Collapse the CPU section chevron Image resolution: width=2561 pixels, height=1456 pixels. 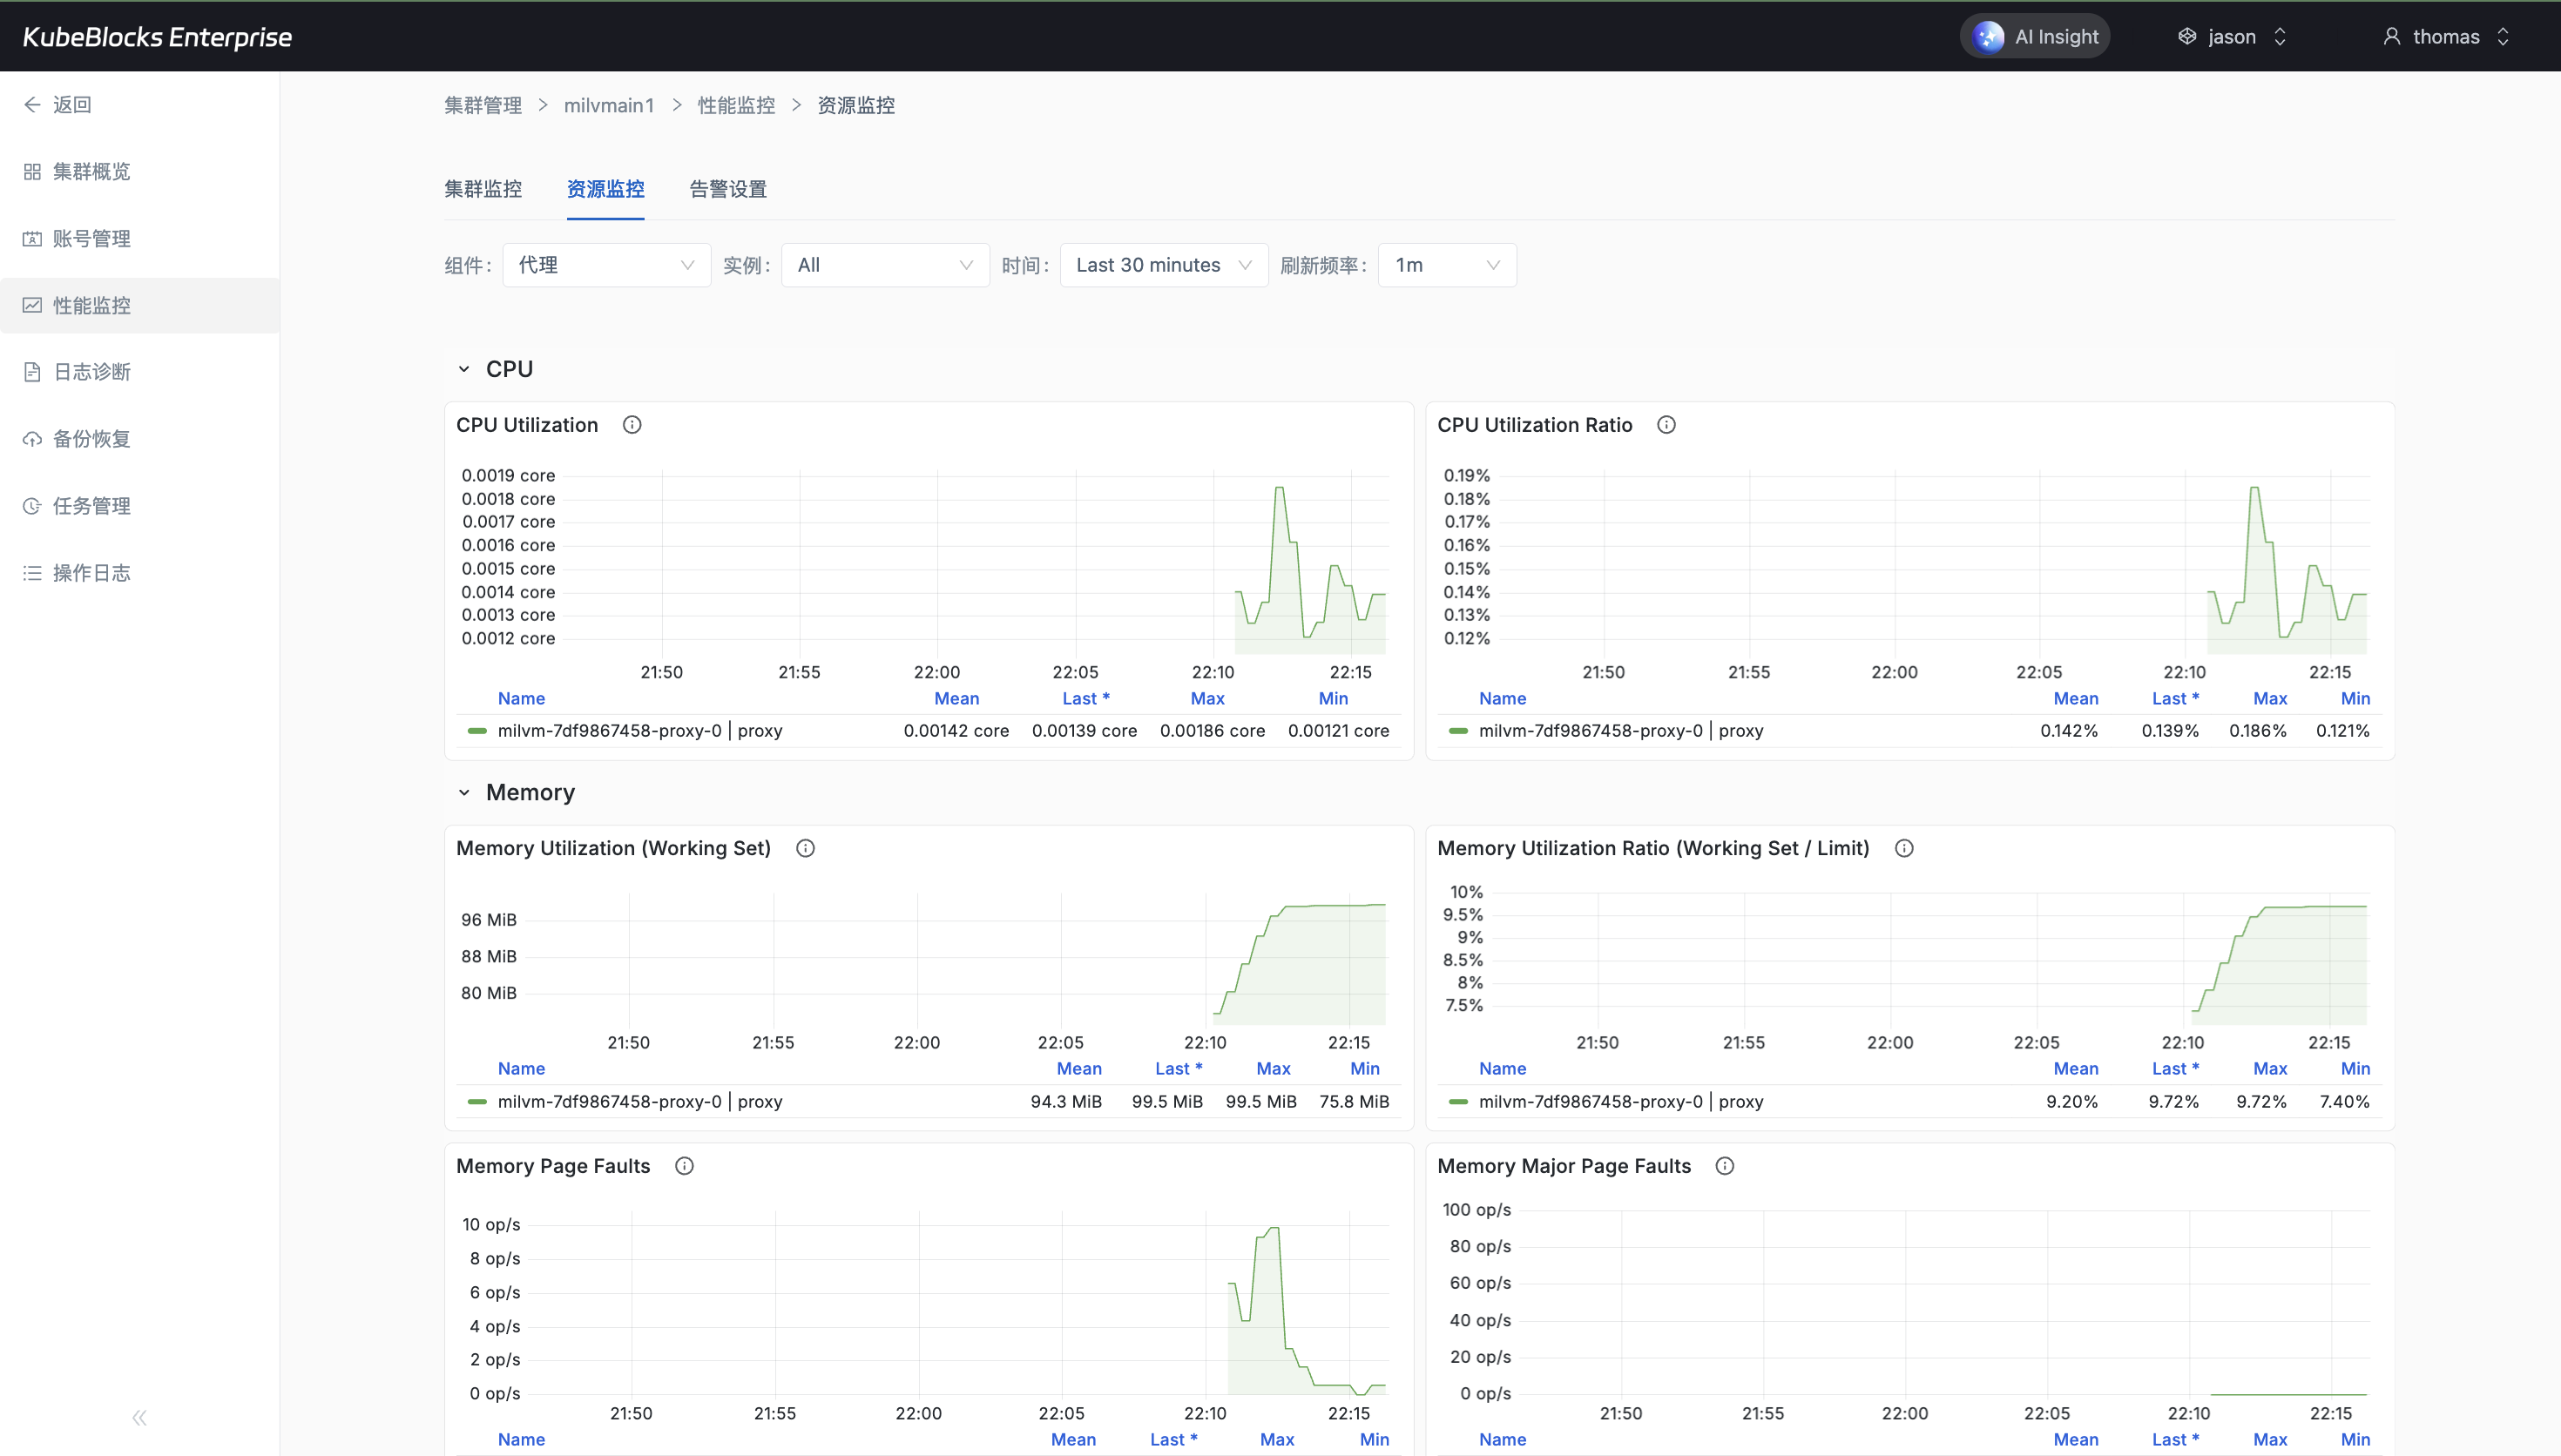(464, 369)
